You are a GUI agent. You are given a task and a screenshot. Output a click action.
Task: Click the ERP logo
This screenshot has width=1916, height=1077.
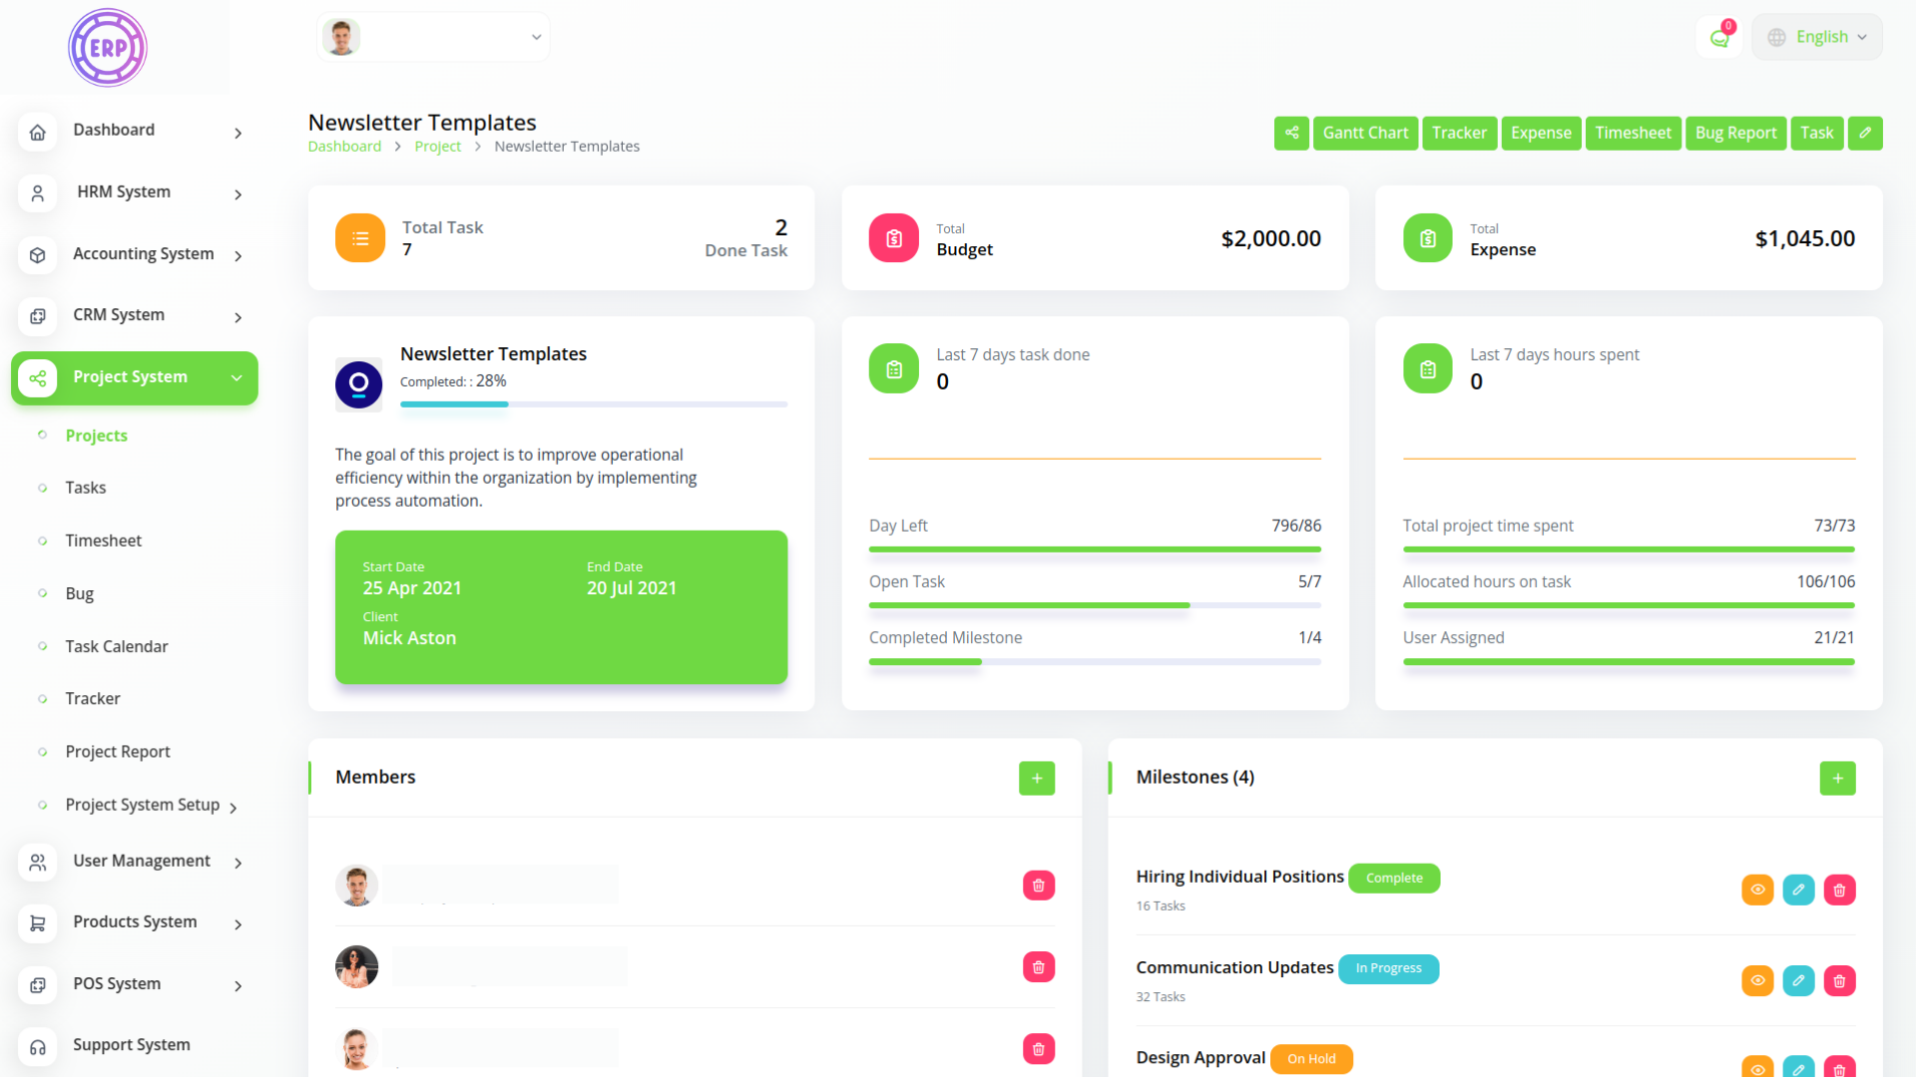[x=108, y=48]
